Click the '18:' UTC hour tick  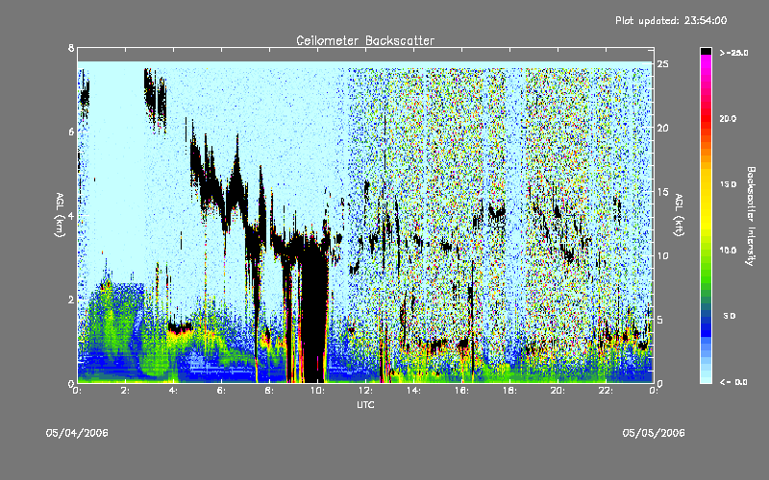click(x=509, y=391)
